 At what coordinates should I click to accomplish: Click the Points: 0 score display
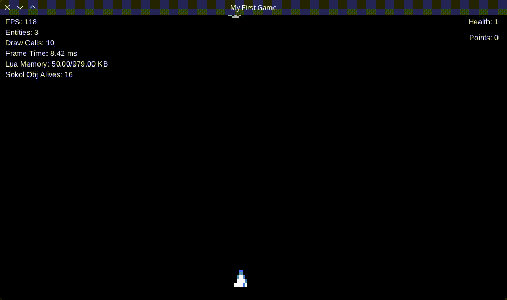[483, 37]
